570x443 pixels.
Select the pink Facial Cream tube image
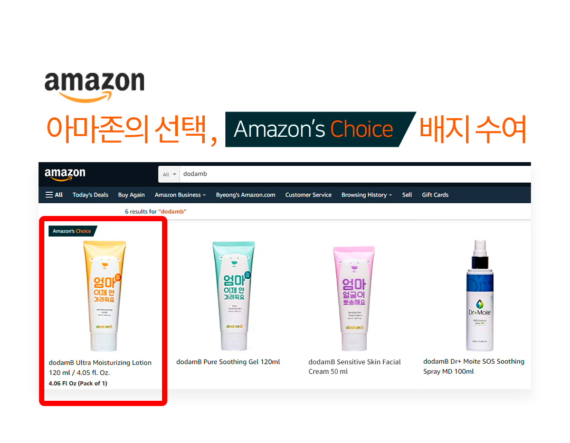(354, 298)
